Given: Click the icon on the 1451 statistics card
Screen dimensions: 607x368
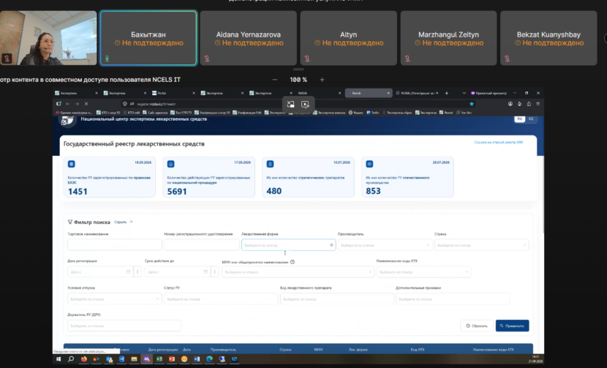Looking at the screenshot, I should coord(71,164).
